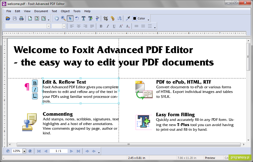Open the View menu

[x=27, y=11]
